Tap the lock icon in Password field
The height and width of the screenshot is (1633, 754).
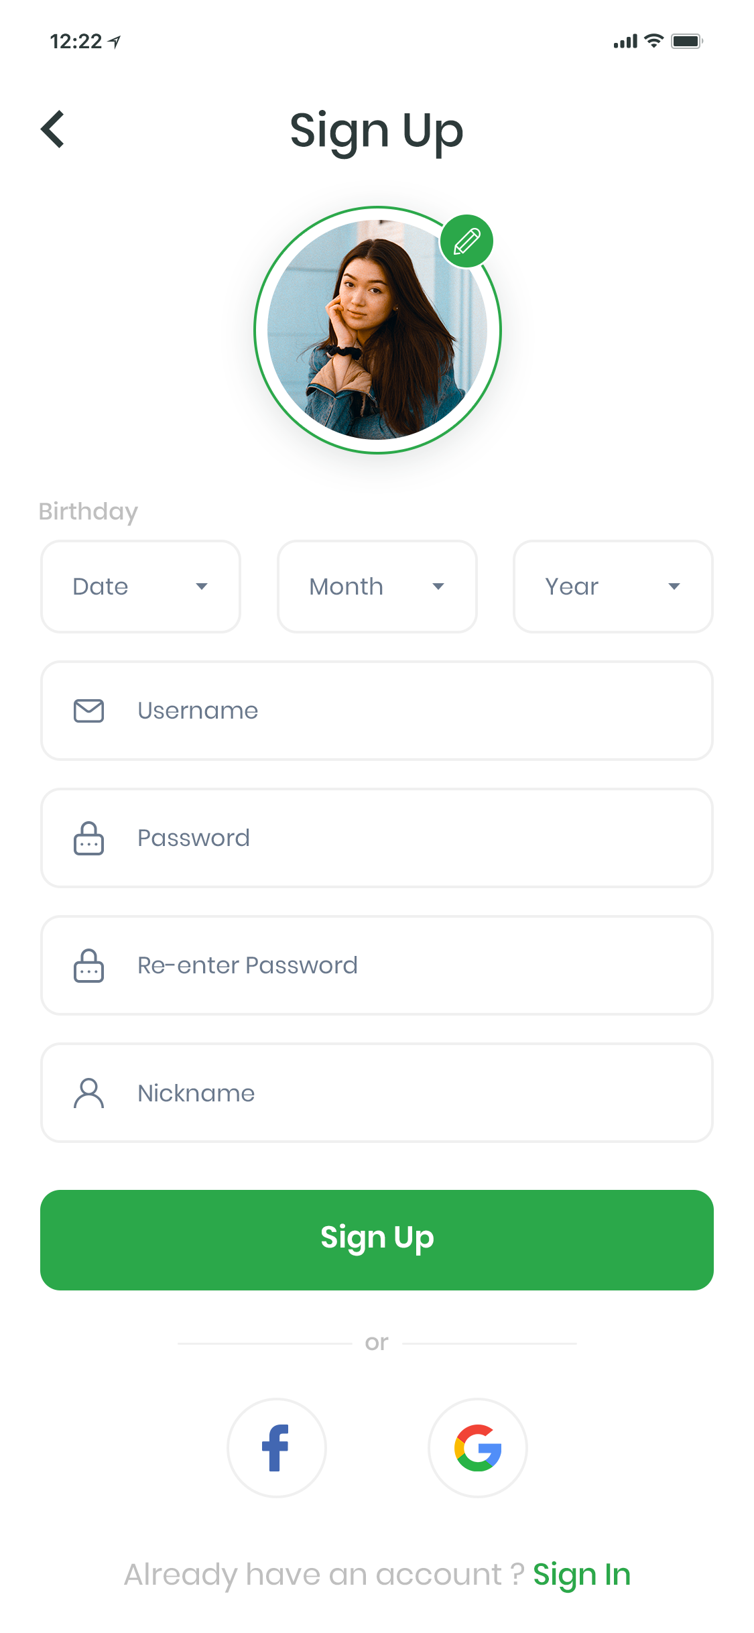[x=88, y=838]
